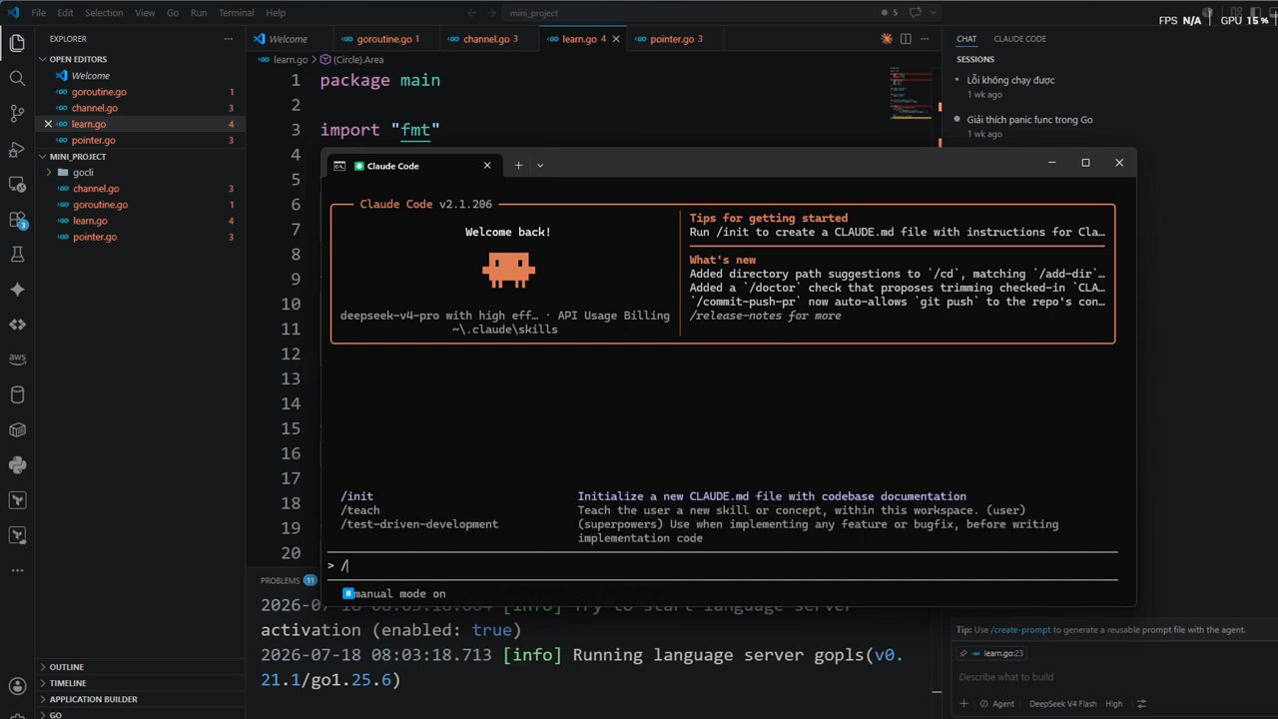Open the Python view in the activity bar
The width and height of the screenshot is (1278, 719).
(17, 465)
